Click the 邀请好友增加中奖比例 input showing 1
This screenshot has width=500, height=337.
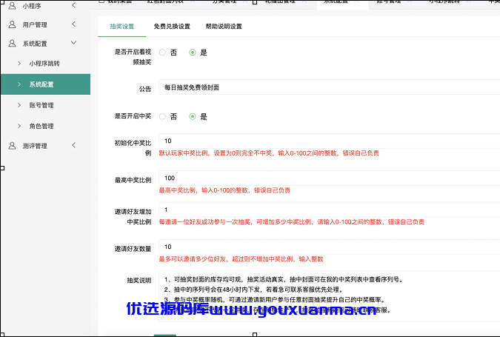(329, 210)
